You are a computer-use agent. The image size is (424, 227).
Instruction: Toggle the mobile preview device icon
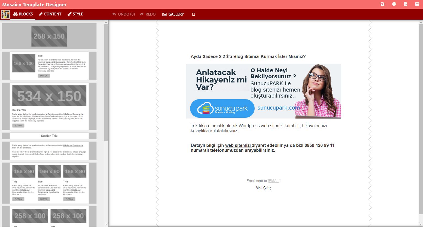tap(194, 14)
